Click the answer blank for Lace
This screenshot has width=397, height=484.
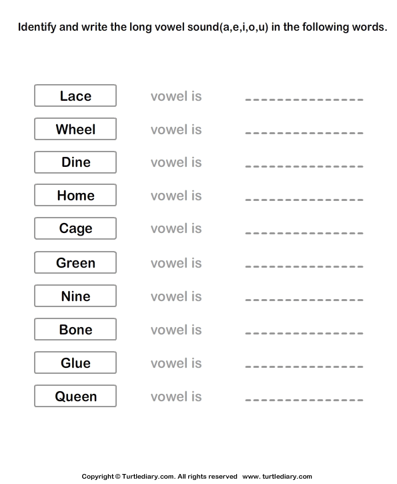click(x=304, y=99)
